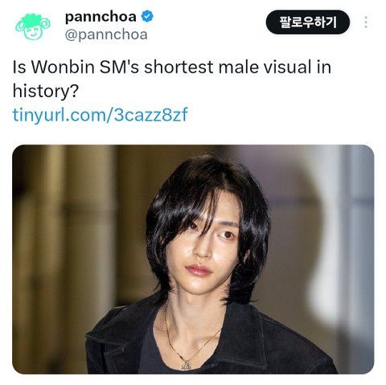Click the necklace pendant in the photo

[187, 365]
